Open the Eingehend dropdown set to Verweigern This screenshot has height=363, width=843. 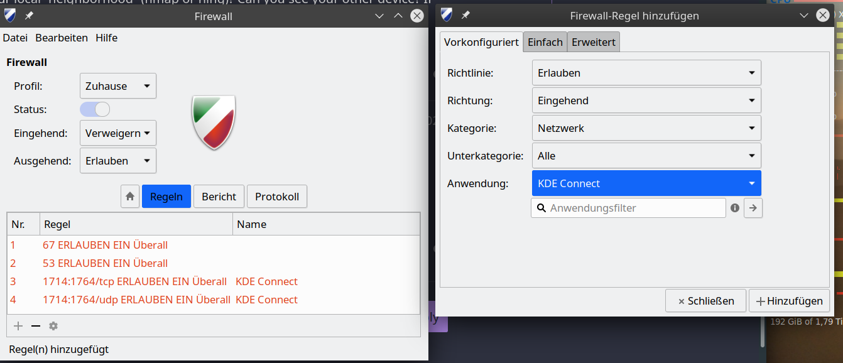pyautogui.click(x=118, y=133)
